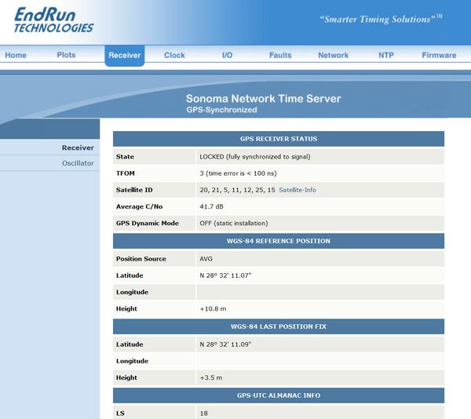Open the Plots tab
471x419 pixels.
coord(66,55)
